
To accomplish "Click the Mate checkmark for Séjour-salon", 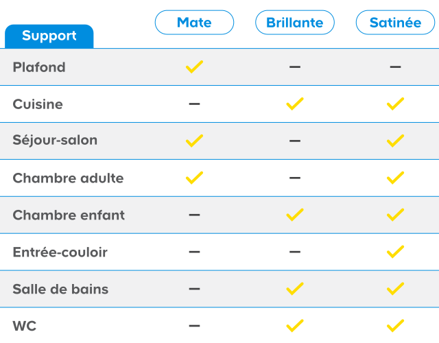I will pos(194,141).
